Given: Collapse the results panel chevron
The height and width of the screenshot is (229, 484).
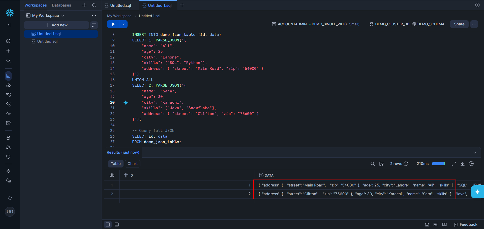Looking at the screenshot, I should 475,152.
